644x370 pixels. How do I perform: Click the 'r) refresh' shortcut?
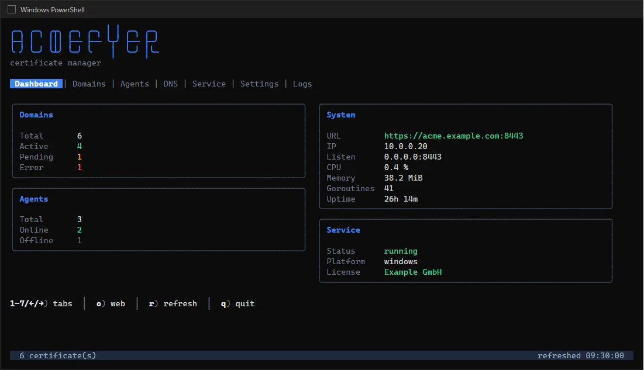173,304
